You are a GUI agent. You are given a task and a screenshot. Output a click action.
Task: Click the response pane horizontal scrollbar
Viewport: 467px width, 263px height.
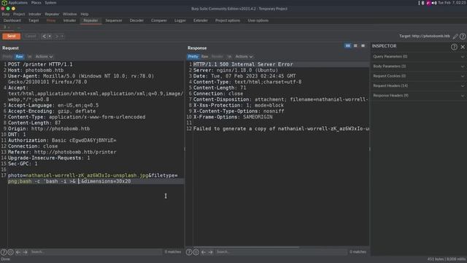point(246,247)
